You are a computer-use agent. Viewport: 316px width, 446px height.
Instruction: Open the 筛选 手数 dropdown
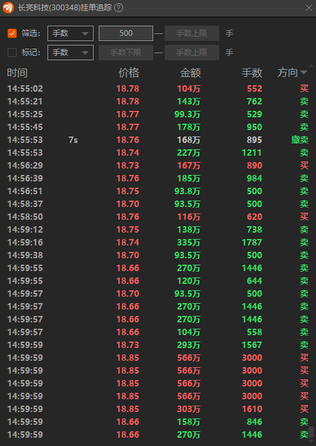(71, 33)
